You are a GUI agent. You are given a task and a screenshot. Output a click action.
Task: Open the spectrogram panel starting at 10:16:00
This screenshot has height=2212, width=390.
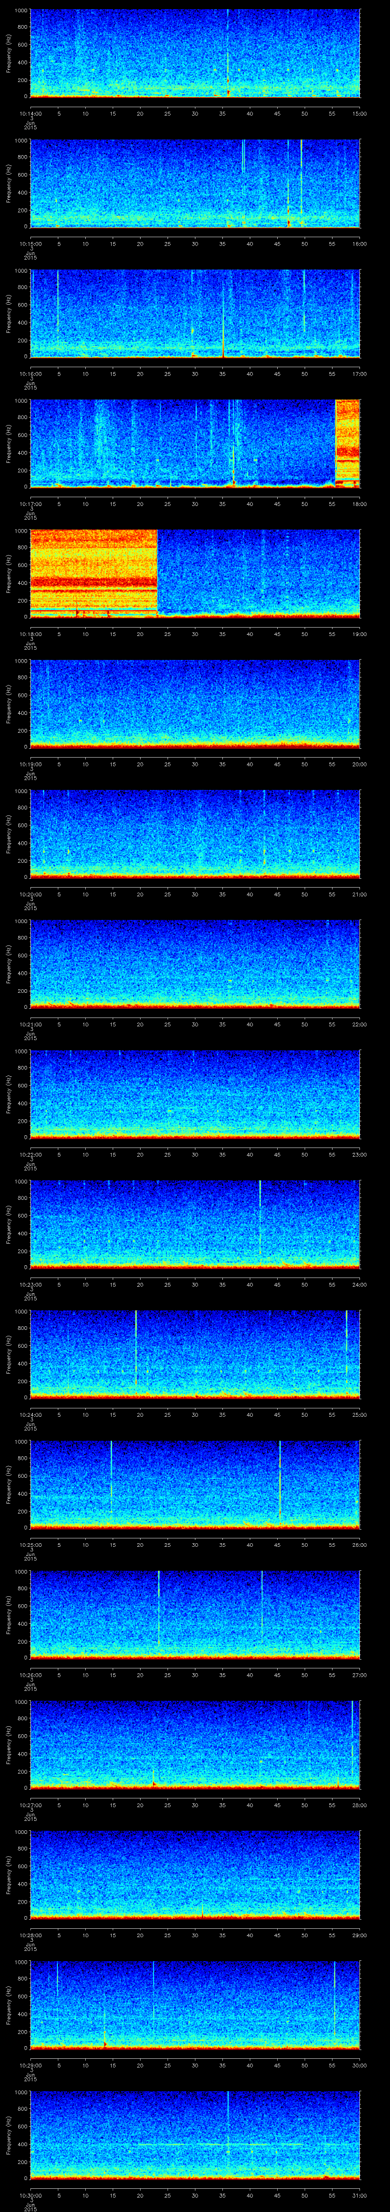195,313
